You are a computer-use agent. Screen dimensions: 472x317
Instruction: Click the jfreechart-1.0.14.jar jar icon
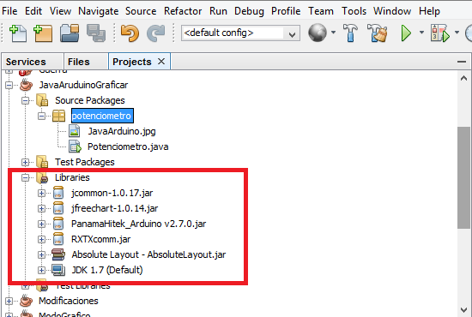click(x=58, y=208)
